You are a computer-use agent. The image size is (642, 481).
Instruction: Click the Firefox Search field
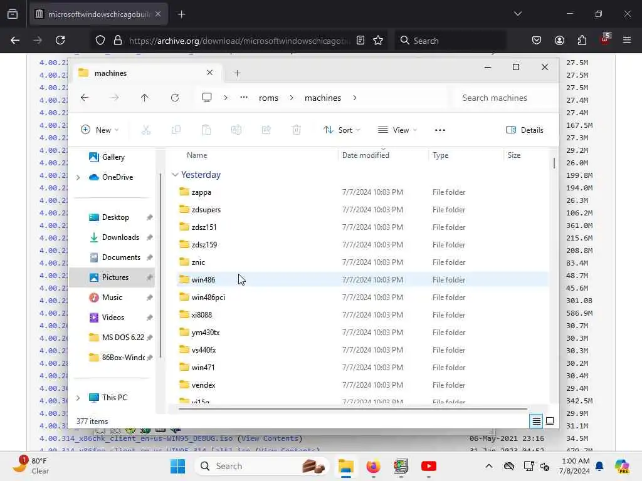pyautogui.click(x=450, y=41)
